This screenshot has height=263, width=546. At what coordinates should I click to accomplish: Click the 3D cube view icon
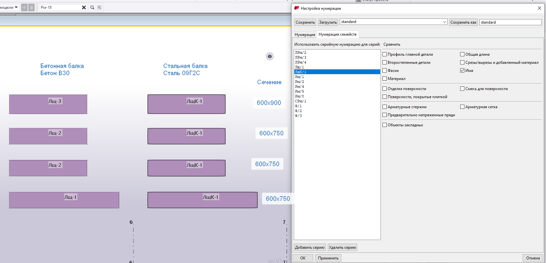tap(270, 56)
